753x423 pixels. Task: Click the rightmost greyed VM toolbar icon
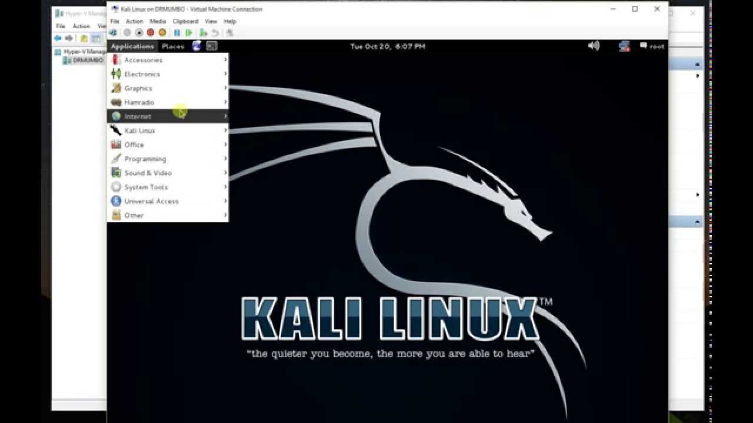(x=230, y=33)
